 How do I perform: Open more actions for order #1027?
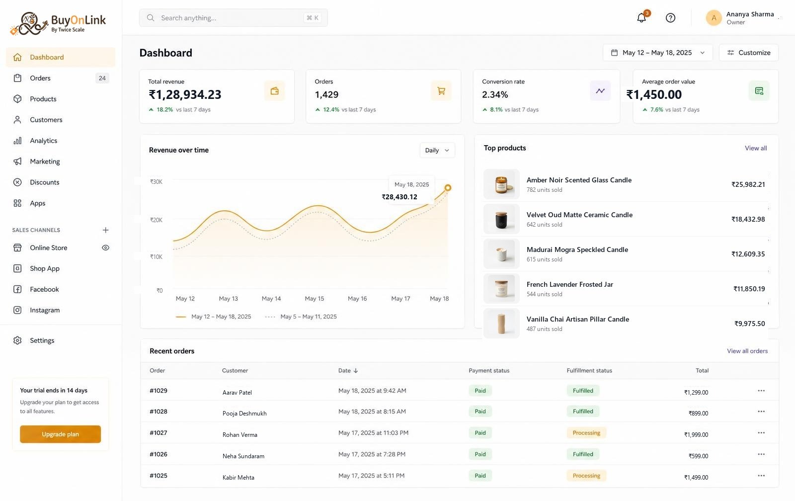pyautogui.click(x=761, y=433)
